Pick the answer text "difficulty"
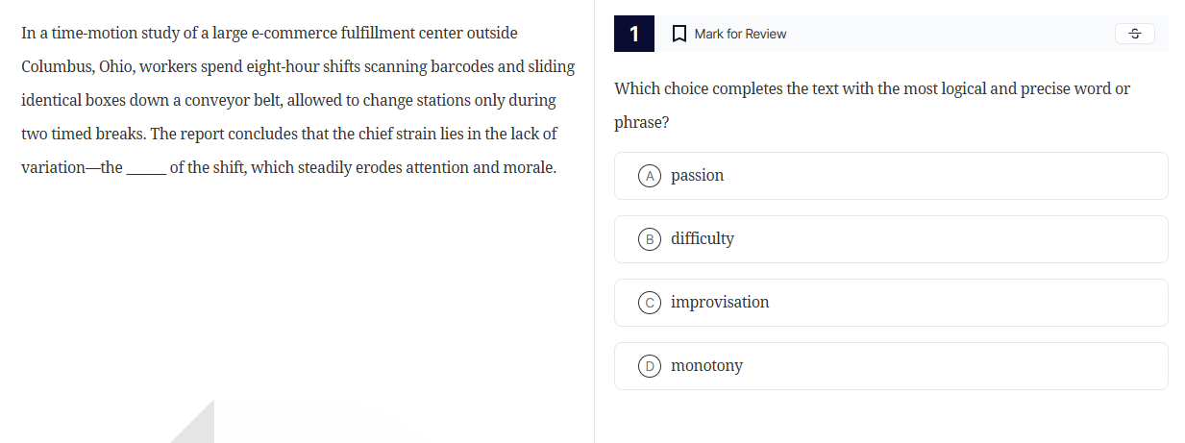Screen dimensions: 1185x443 (703, 238)
